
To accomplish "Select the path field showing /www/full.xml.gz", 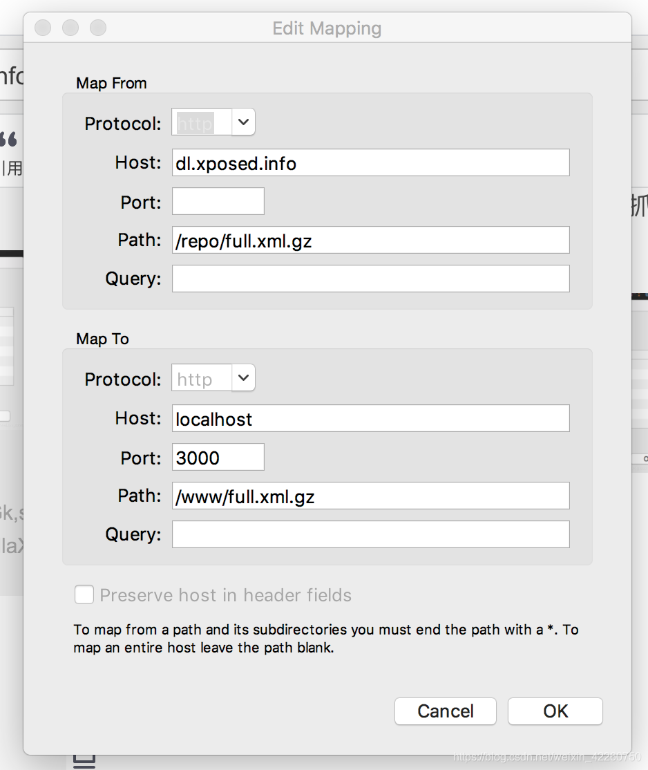I will pos(370,496).
